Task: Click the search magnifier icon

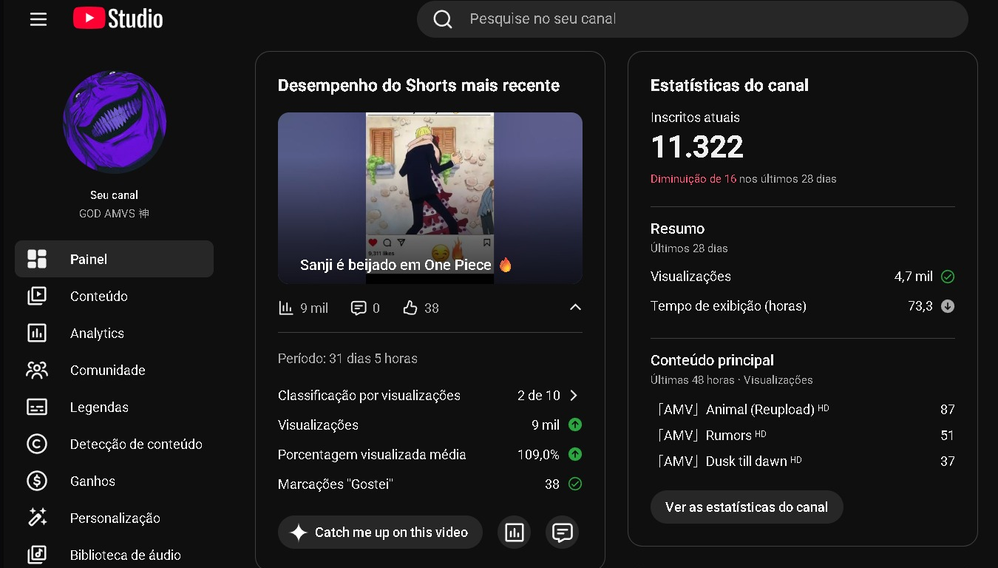Action: click(x=443, y=19)
